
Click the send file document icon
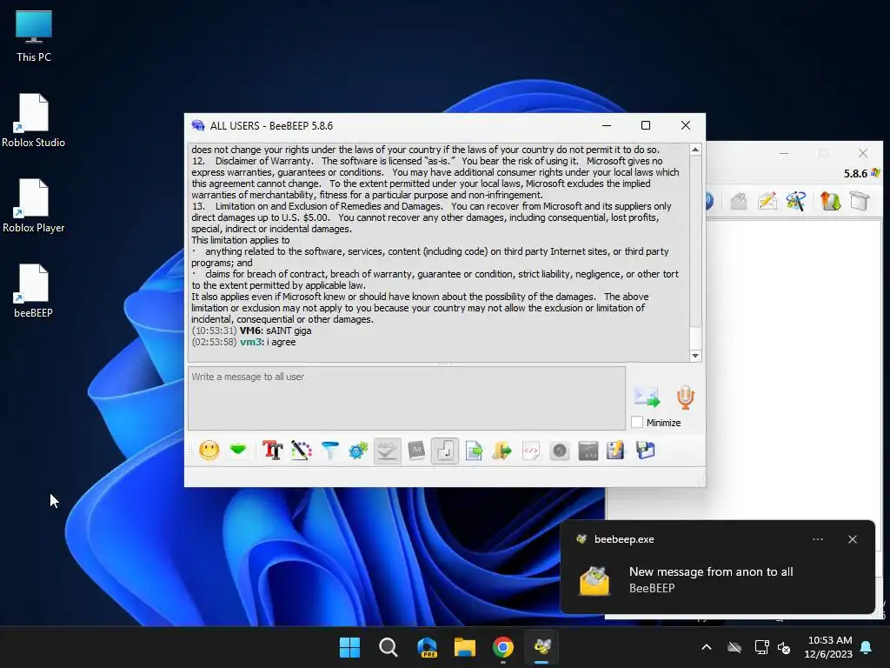pos(474,451)
